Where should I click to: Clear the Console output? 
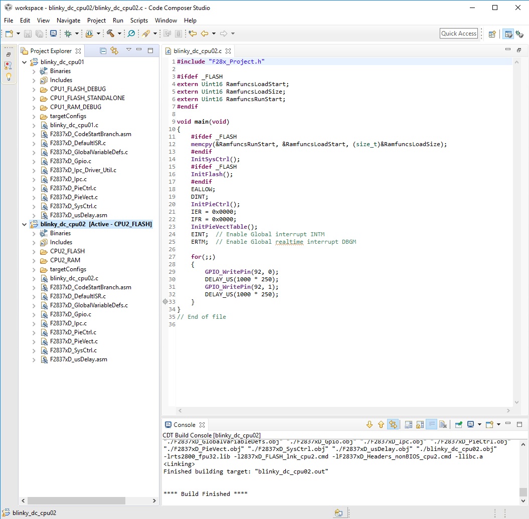point(442,424)
